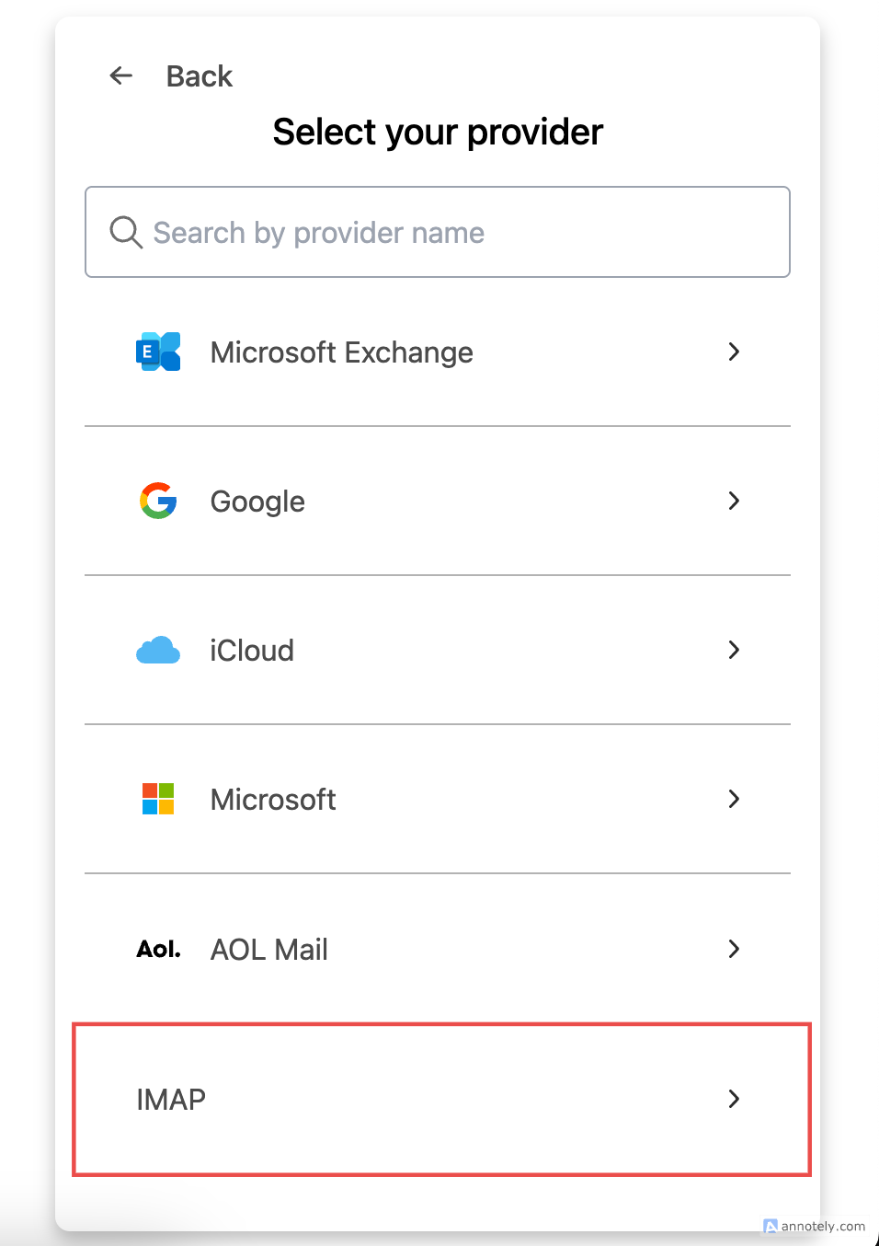Click the magnifying glass search icon
This screenshot has height=1246, width=879.
pos(126,232)
